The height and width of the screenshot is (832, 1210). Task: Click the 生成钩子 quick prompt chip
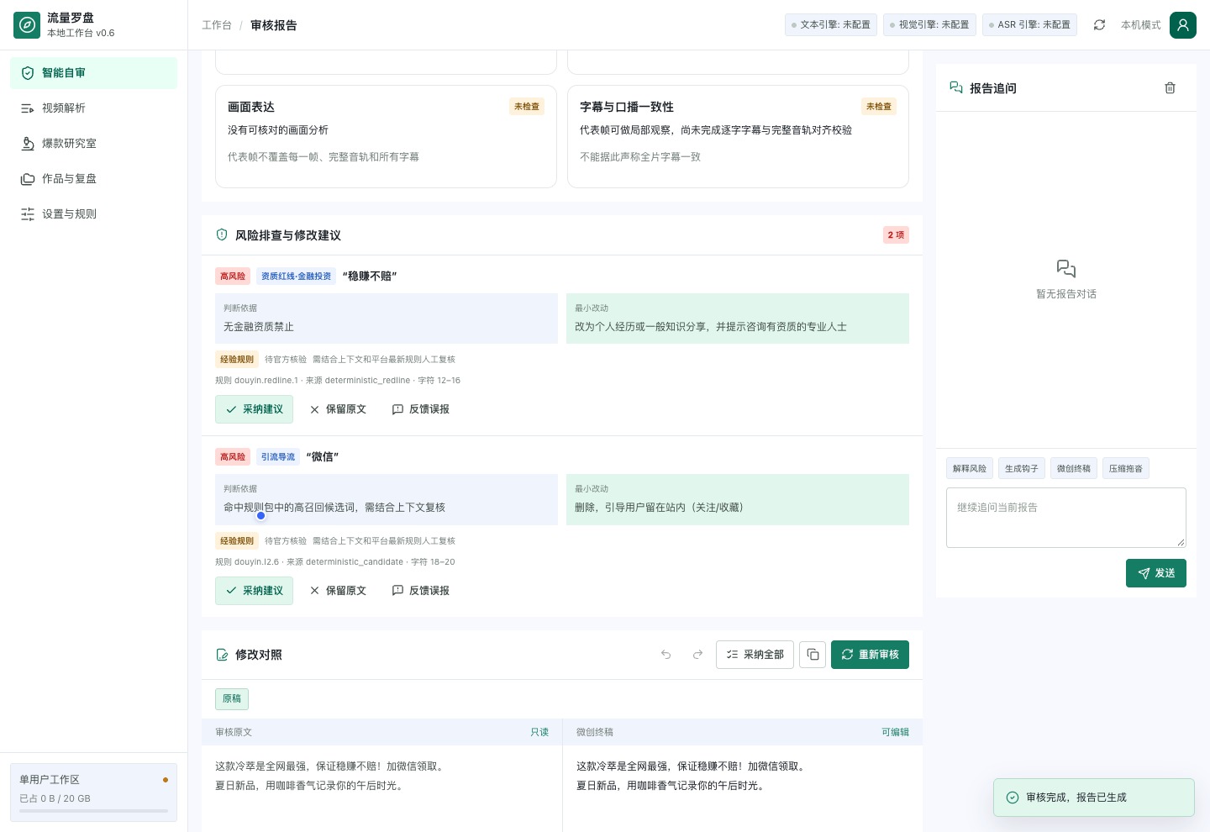click(x=1022, y=468)
